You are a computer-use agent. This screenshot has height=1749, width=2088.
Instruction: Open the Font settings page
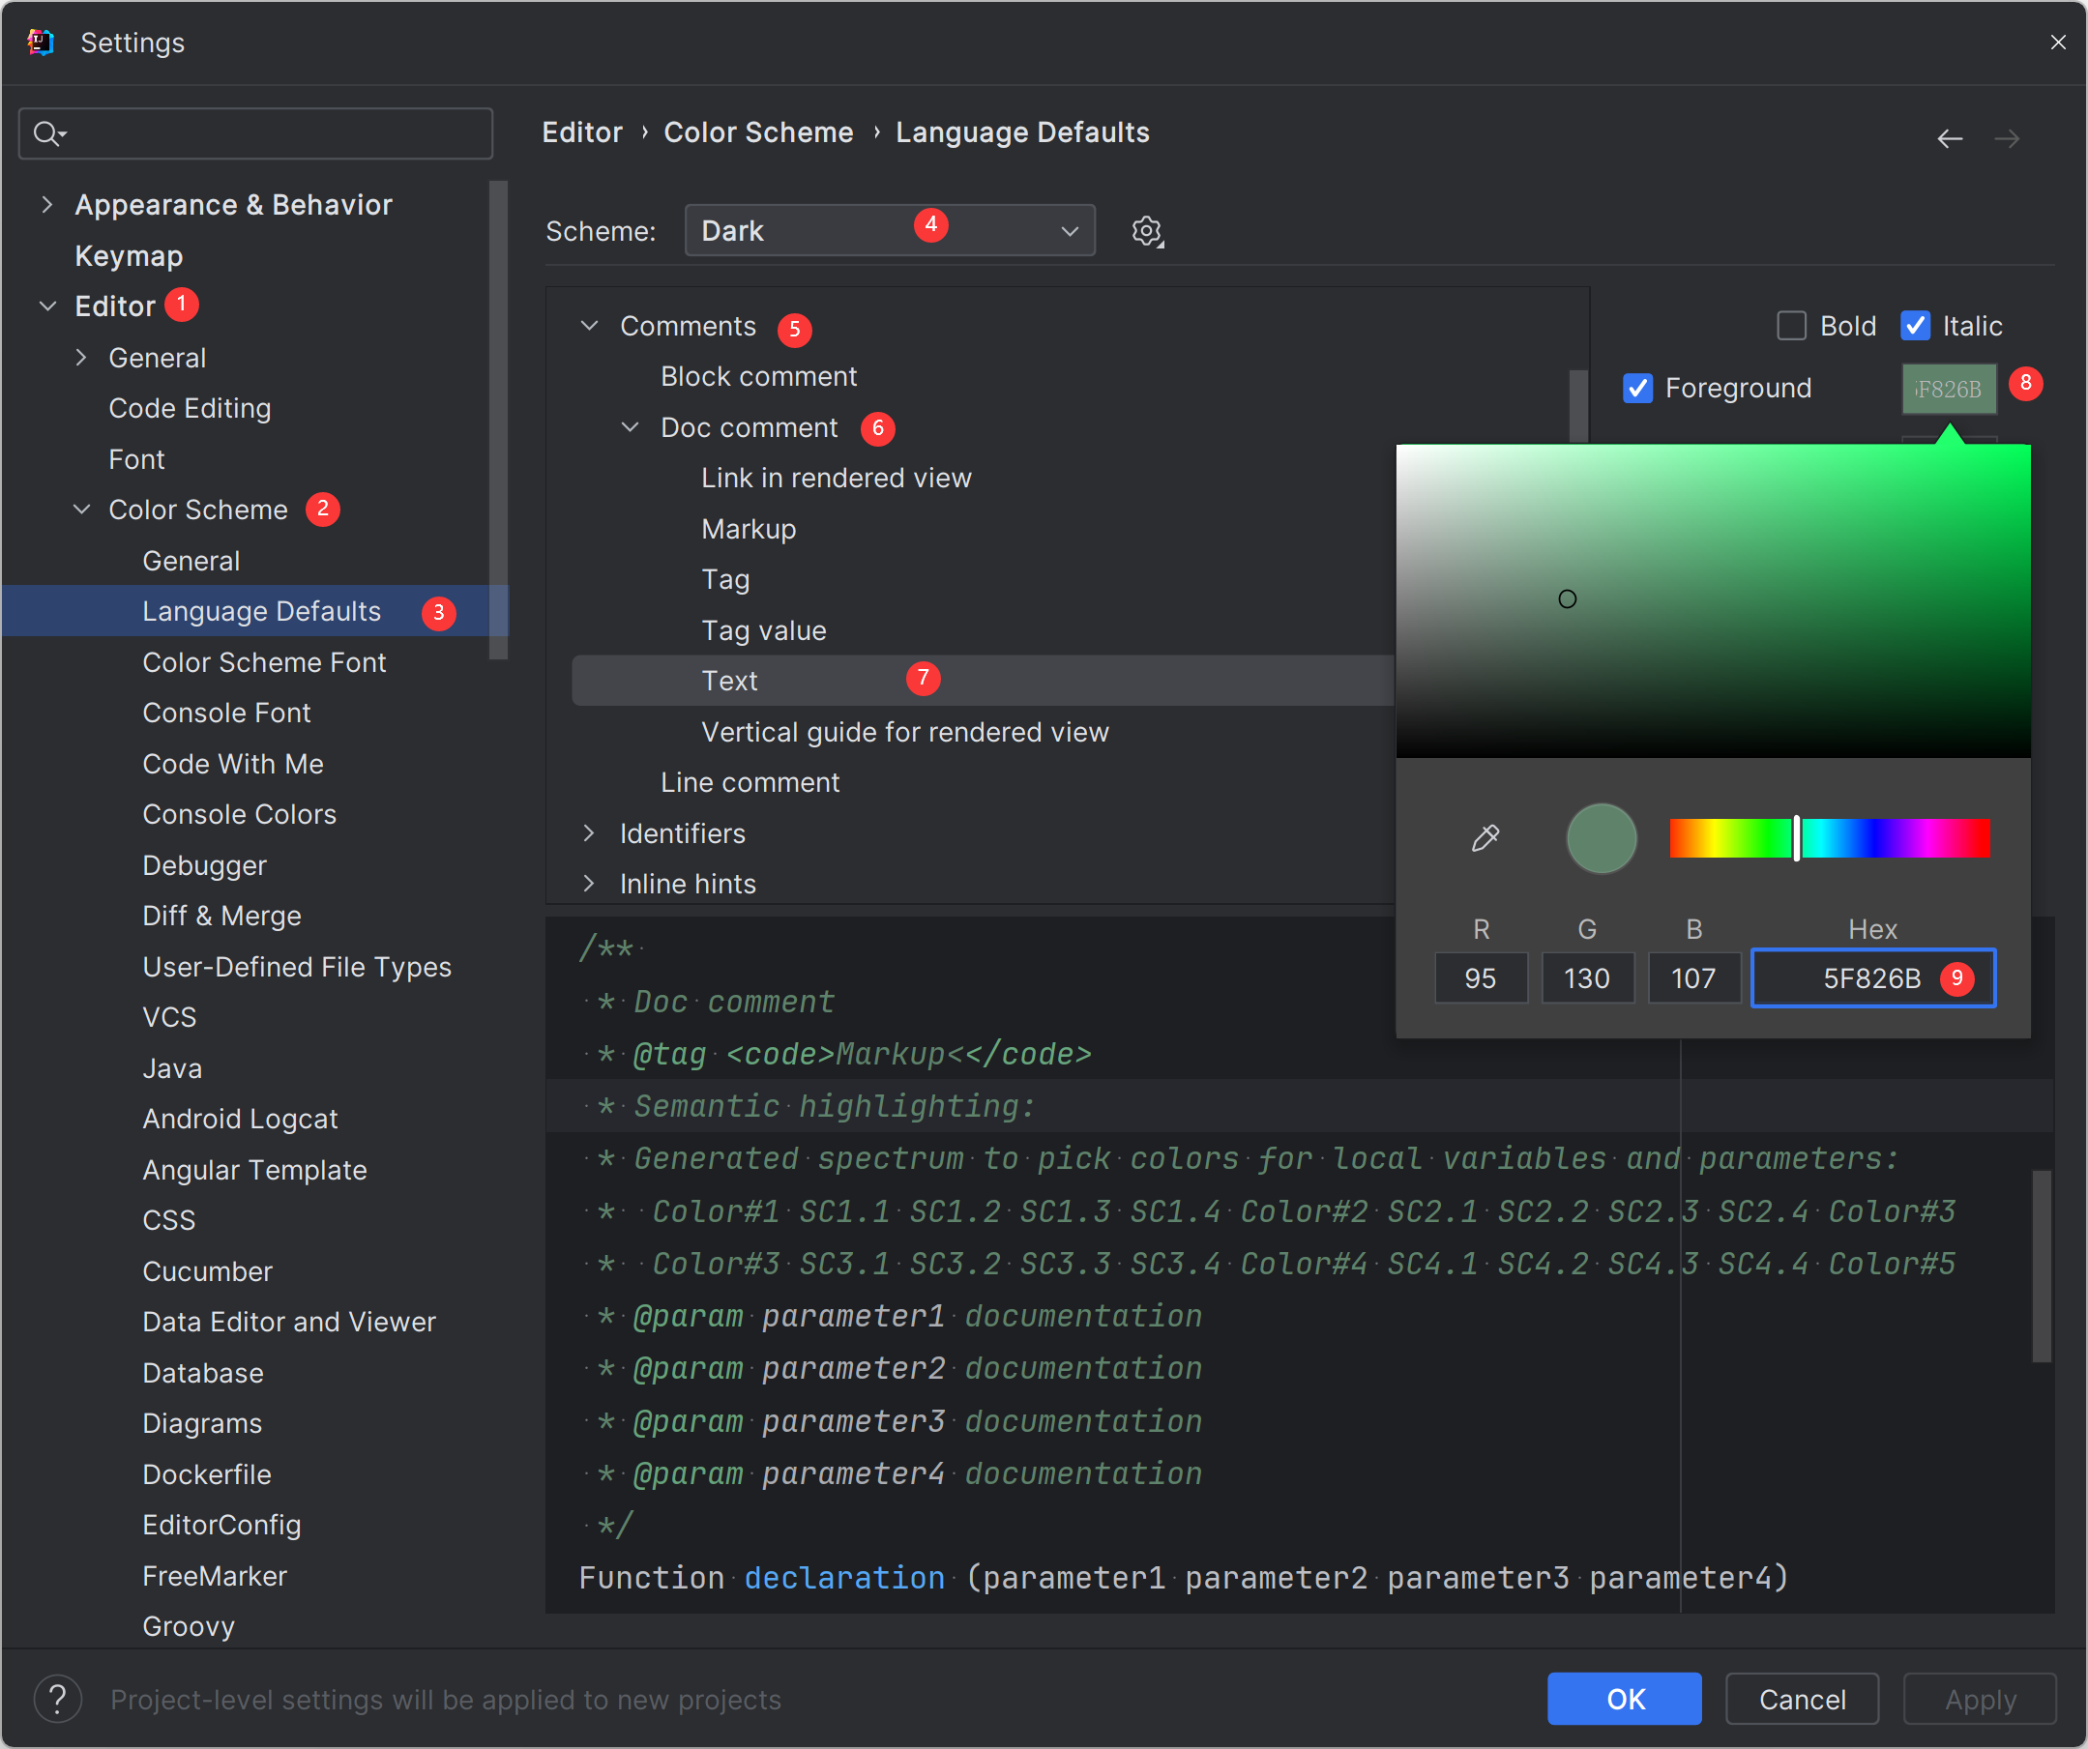click(x=136, y=459)
